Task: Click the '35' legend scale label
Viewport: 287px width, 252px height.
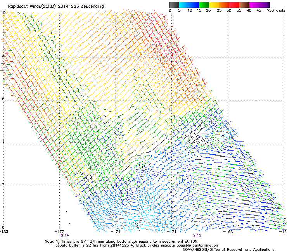Action: coord(239,10)
